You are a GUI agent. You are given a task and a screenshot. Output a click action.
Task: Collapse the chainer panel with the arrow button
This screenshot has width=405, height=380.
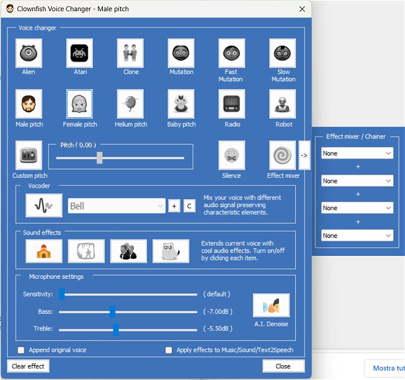point(304,155)
